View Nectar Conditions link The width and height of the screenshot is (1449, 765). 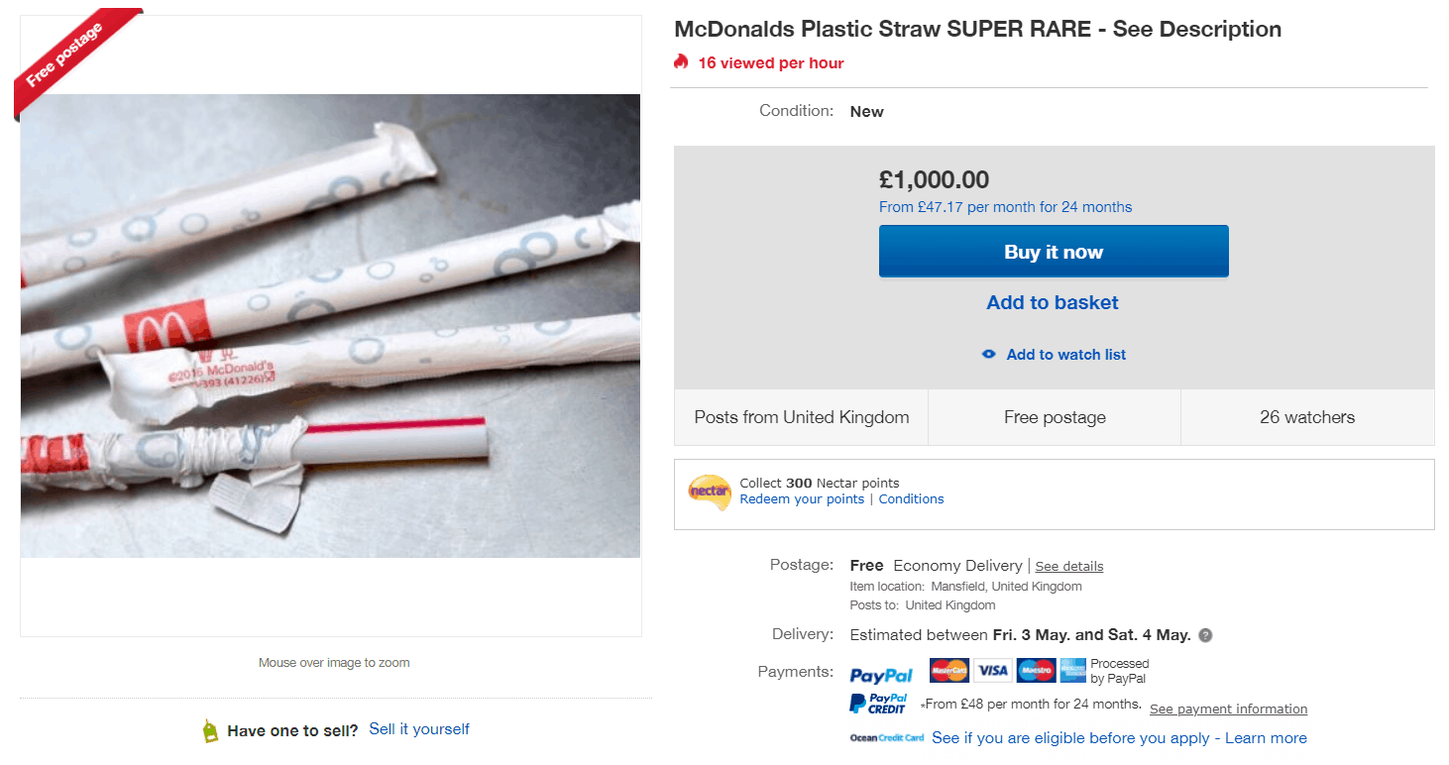pos(911,499)
